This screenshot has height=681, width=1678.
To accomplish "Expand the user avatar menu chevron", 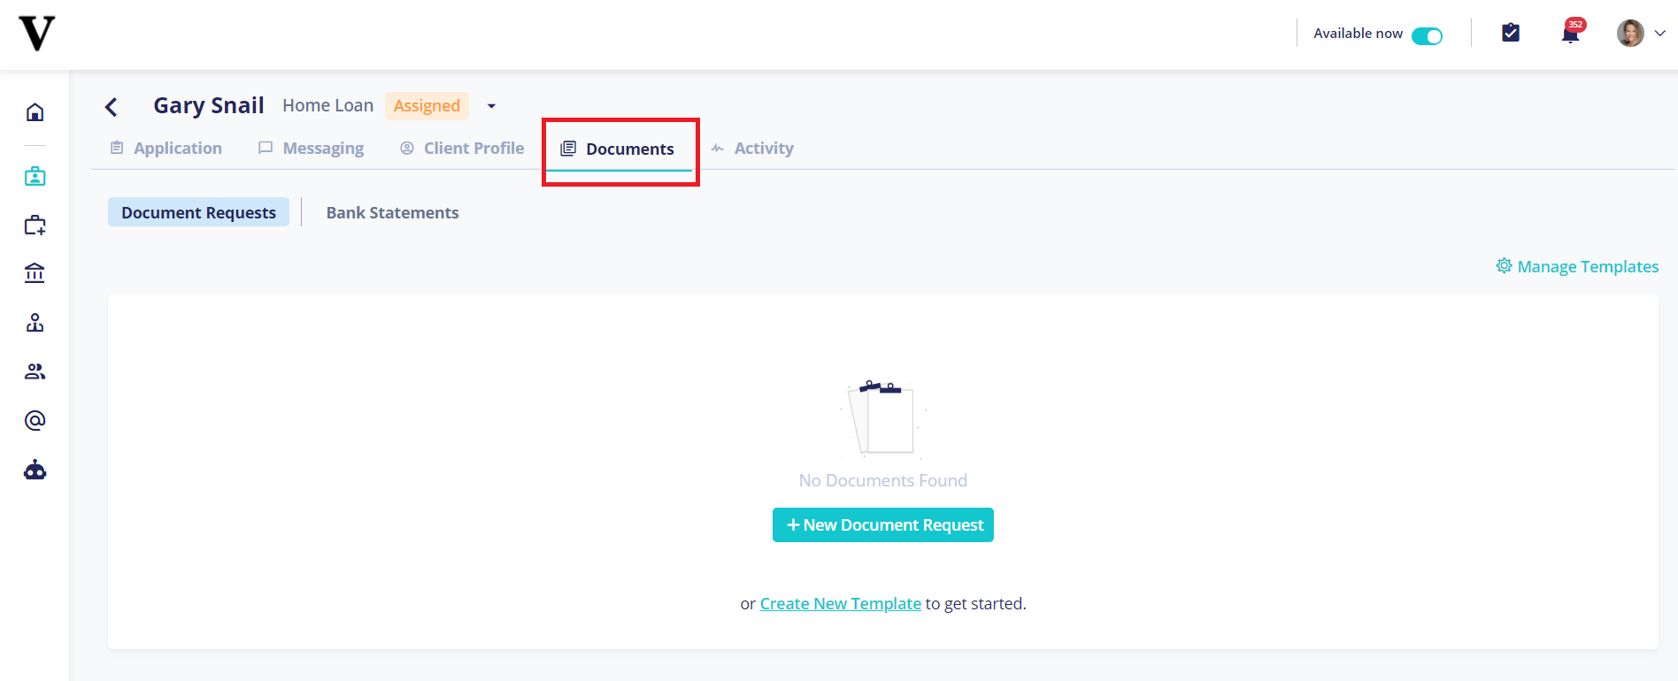I will tap(1660, 33).
